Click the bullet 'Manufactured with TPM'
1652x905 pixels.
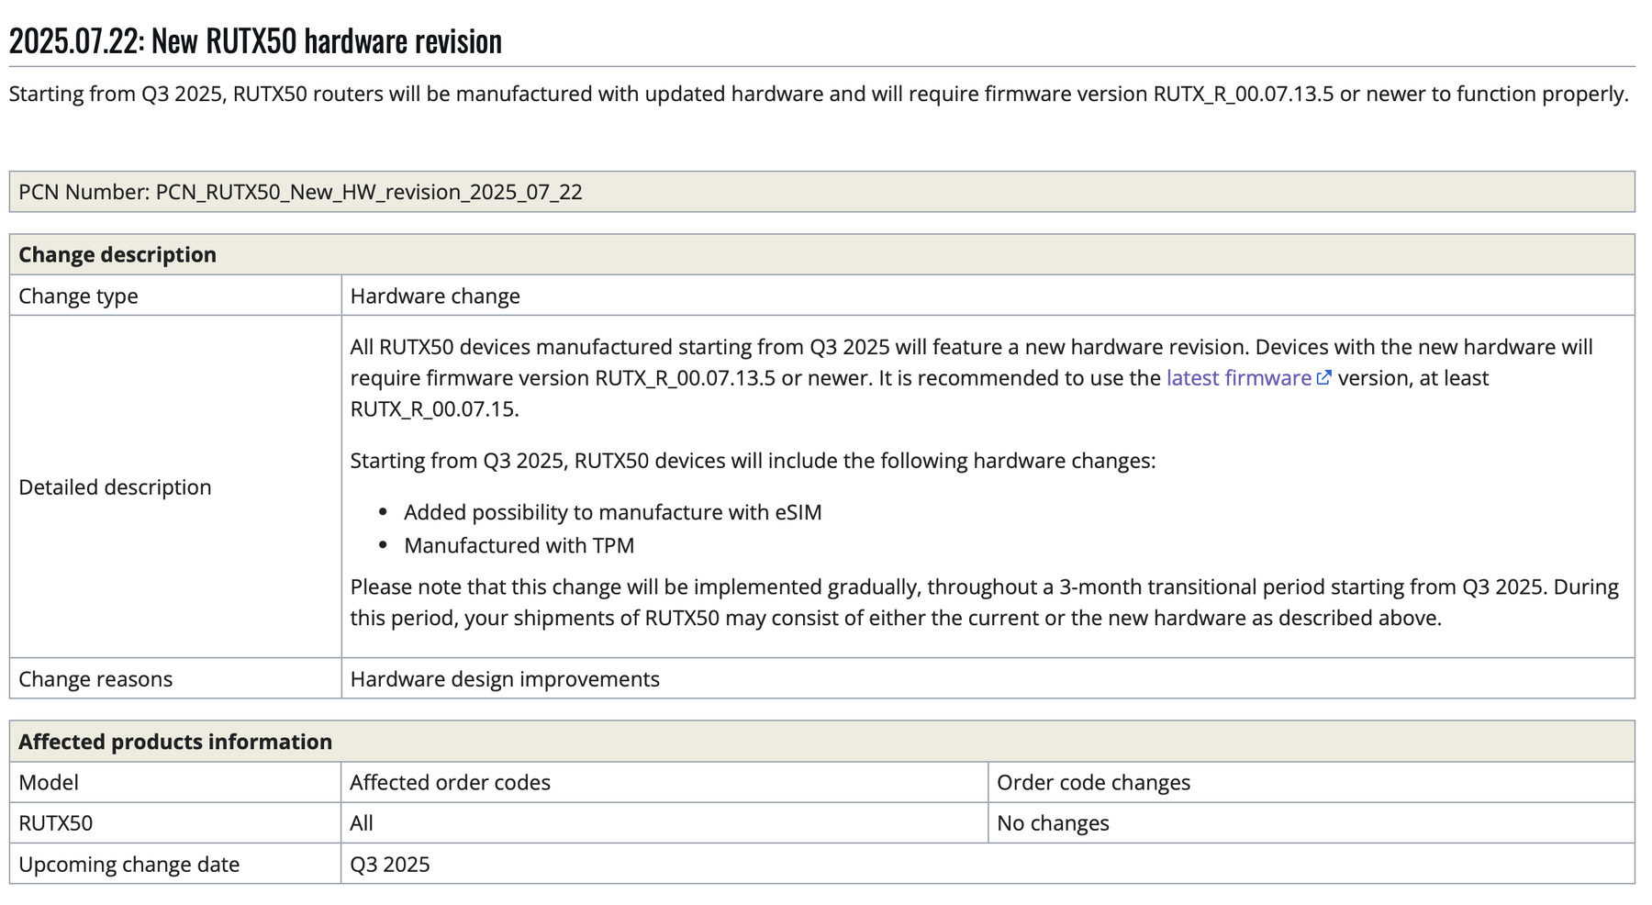click(519, 545)
